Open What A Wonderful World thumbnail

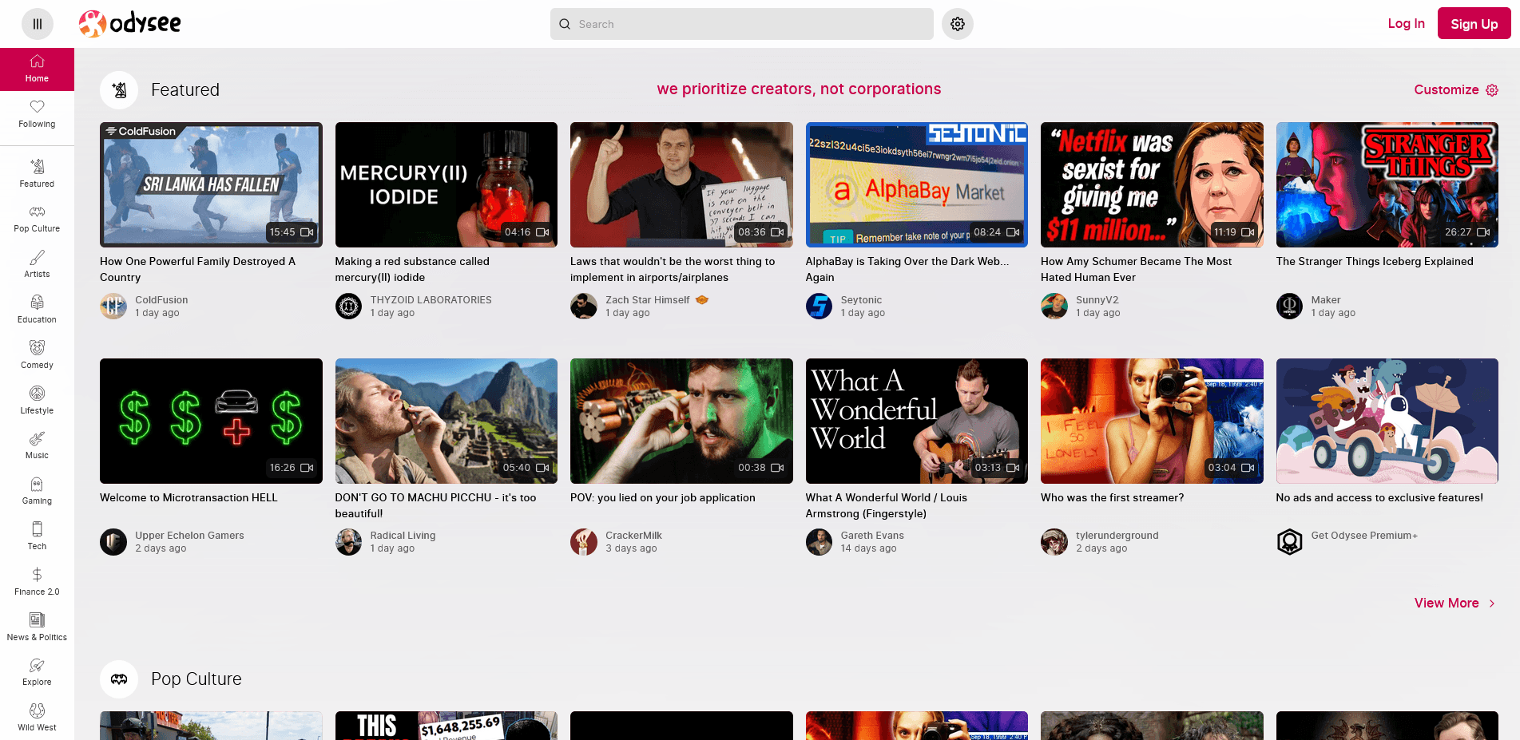(x=916, y=421)
